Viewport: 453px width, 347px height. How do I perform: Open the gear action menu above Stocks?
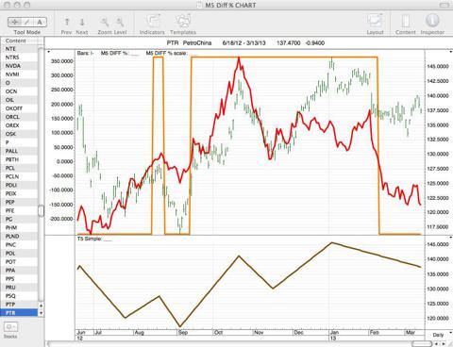(10, 327)
